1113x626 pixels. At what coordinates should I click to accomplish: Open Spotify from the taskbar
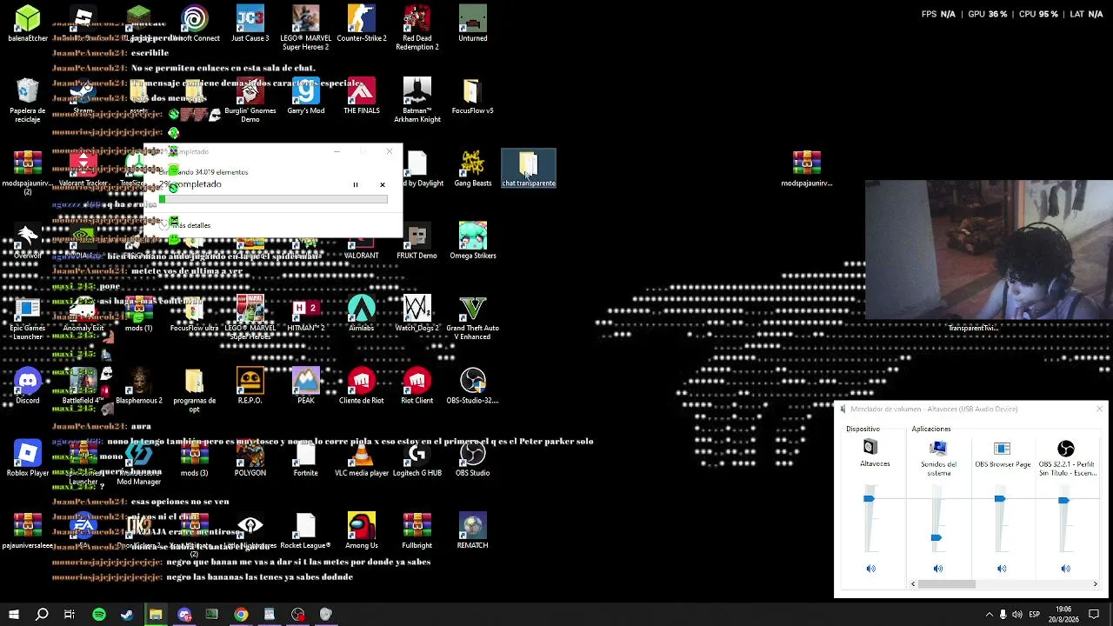coord(98,615)
